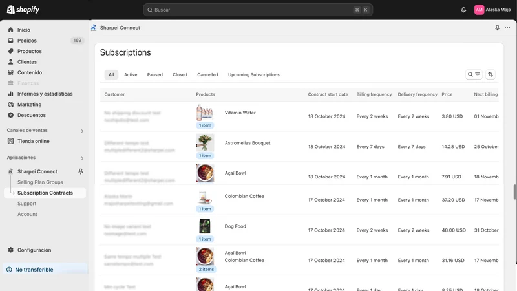The height and width of the screenshot is (291, 517).
Task: Open the Configuración settings link
Action: click(34, 250)
